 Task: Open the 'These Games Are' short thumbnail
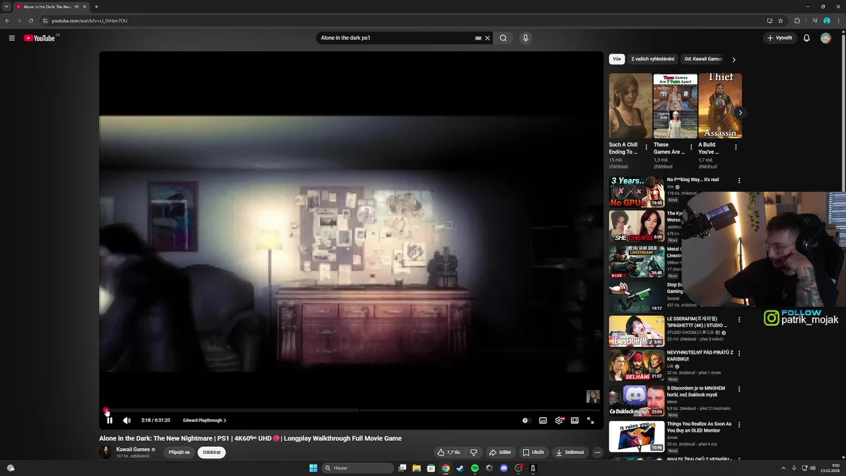675,106
